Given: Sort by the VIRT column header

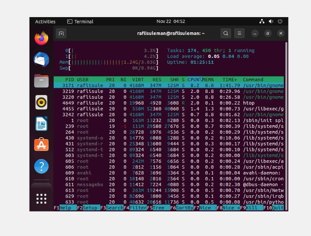Looking at the screenshot, I should [x=138, y=80].
